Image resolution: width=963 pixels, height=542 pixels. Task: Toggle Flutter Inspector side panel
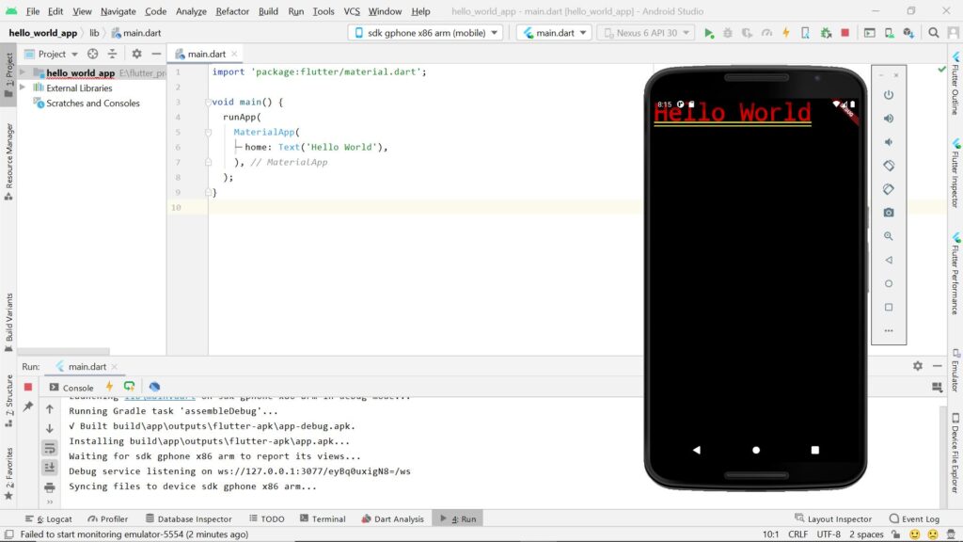tap(955, 173)
